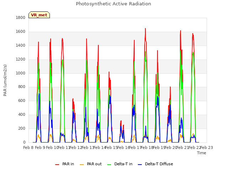This screenshot has height=171, width=228.
Task: Select the 'PAR in' legend label
Action: (x=68, y=164)
